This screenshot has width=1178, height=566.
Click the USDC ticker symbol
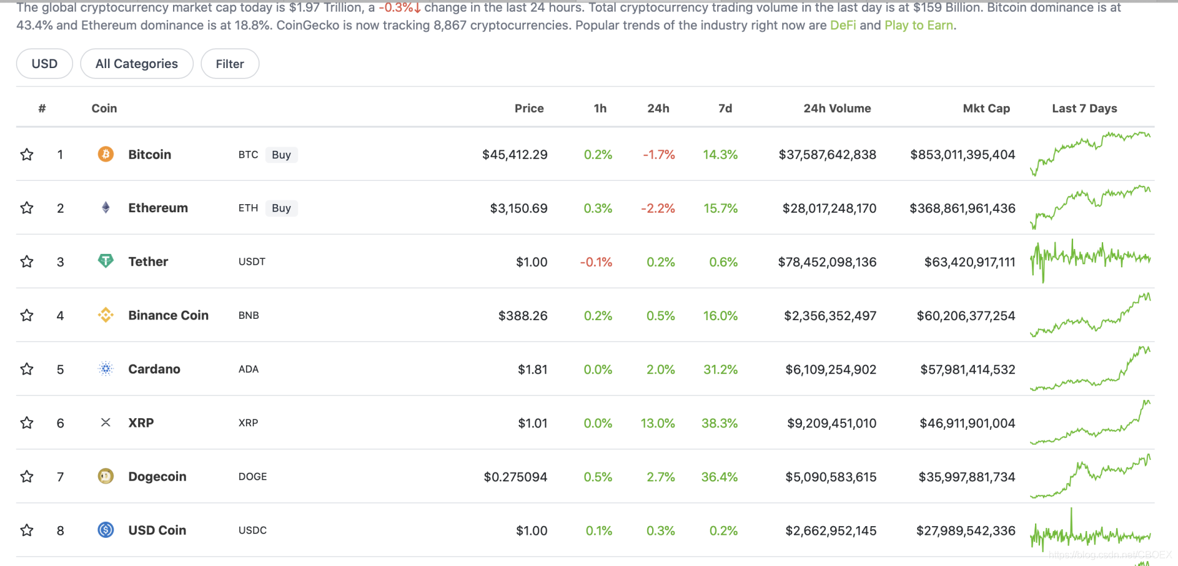tap(253, 530)
